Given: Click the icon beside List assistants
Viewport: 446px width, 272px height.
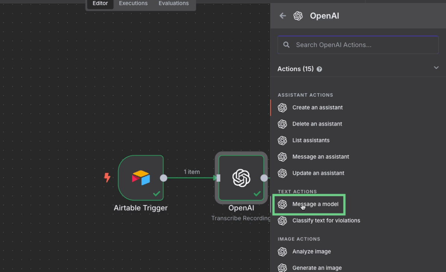Looking at the screenshot, I should pos(282,140).
